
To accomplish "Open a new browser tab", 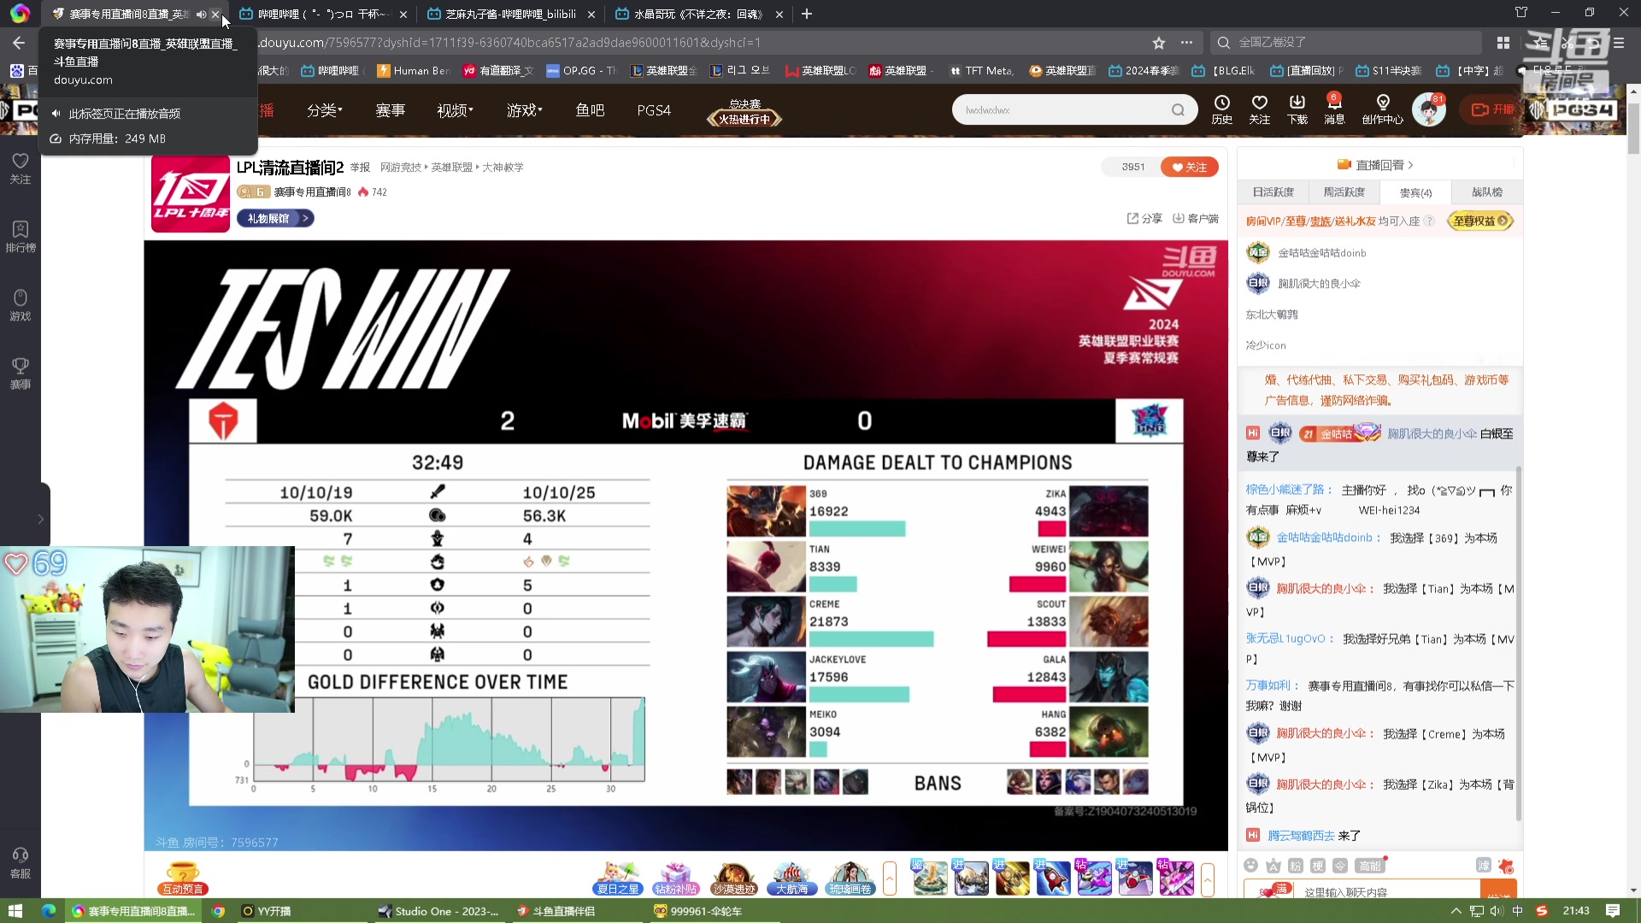I will [807, 15].
